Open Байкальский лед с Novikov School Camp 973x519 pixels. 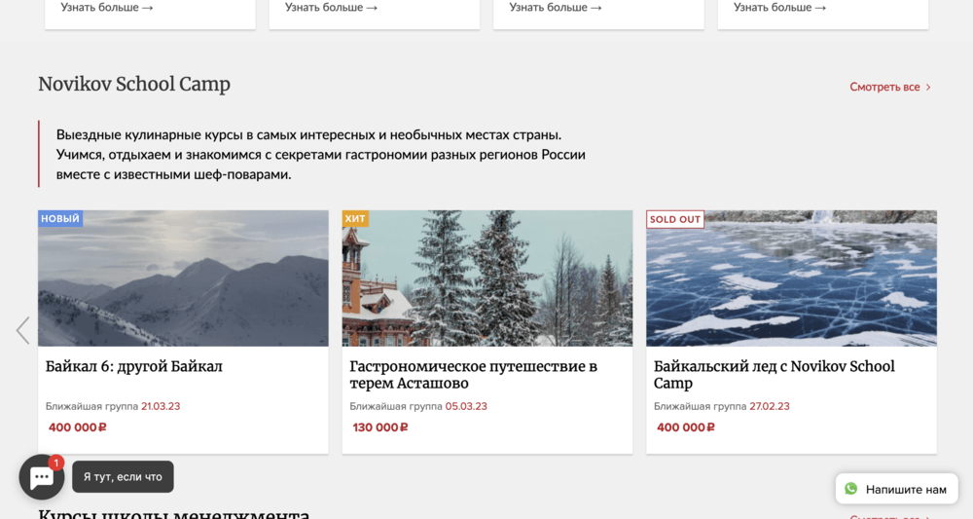775,374
